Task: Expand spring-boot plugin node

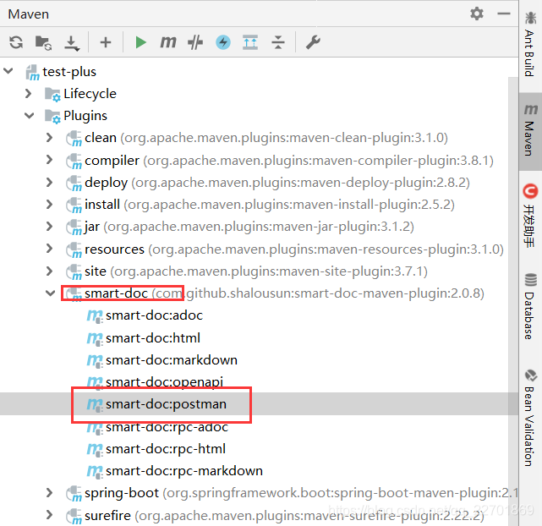Action: click(50, 493)
